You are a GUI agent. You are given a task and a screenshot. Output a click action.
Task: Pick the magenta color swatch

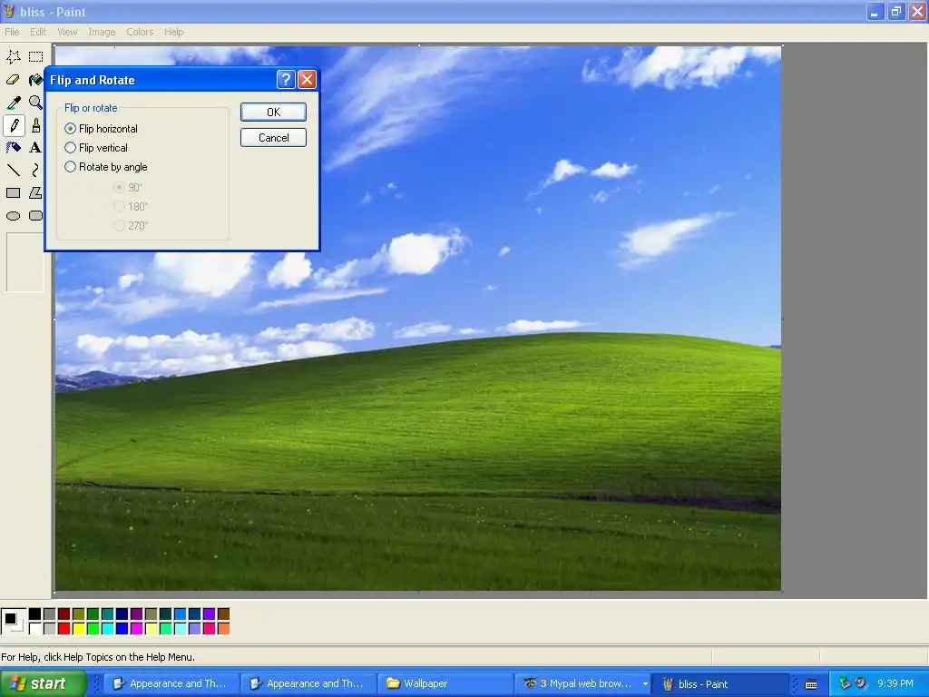[136, 628]
